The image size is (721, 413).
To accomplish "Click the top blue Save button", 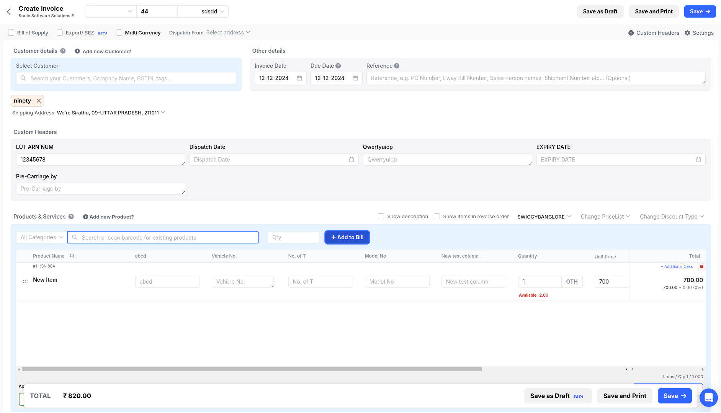I will point(700,11).
